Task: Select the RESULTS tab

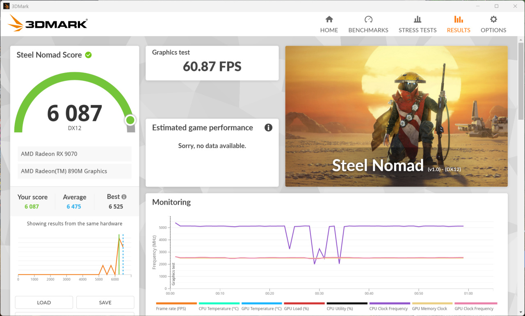Action: click(459, 24)
